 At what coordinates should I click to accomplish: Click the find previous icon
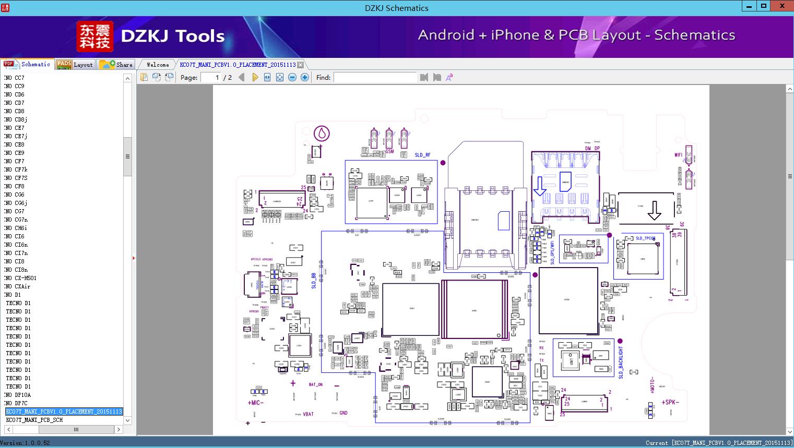(424, 77)
